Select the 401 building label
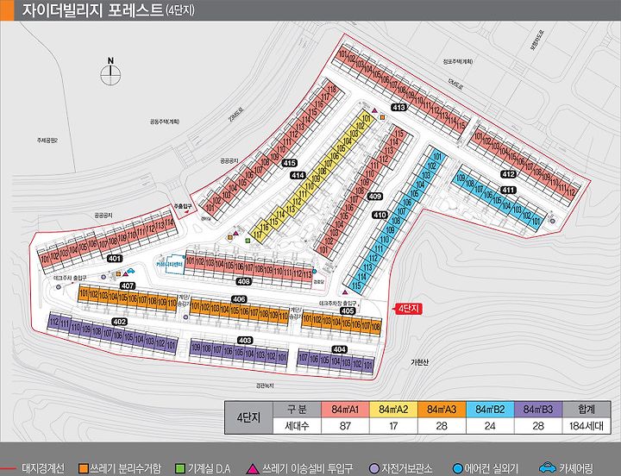This screenshot has width=621, height=476. 115,259
